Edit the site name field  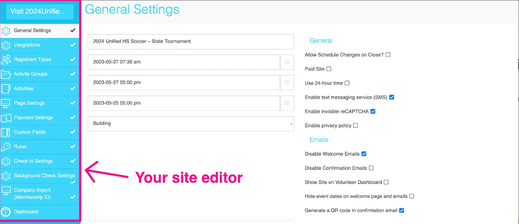(x=191, y=41)
